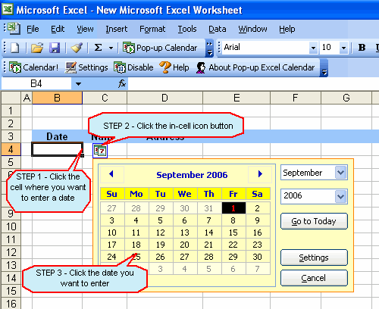The height and width of the screenshot is (309, 379).
Task: Save workbook using the floppy disk icon
Action: click(55, 48)
